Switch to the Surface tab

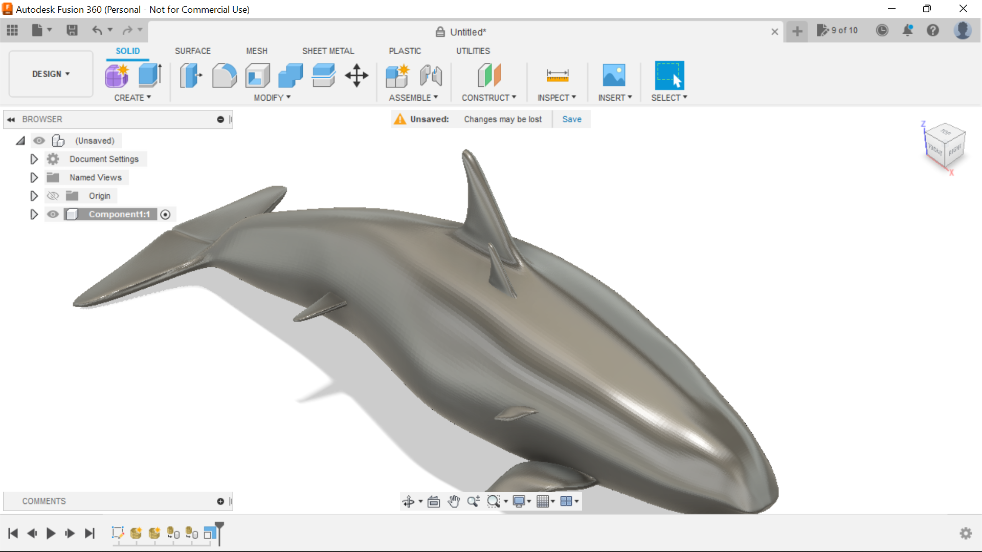pyautogui.click(x=192, y=51)
